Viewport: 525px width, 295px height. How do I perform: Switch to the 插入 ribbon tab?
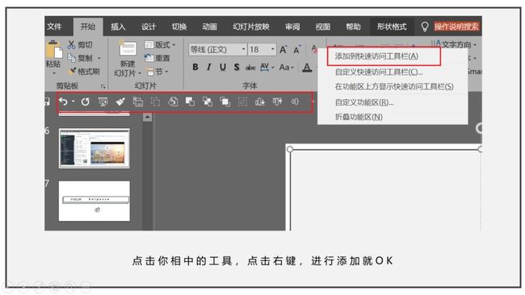click(x=118, y=27)
